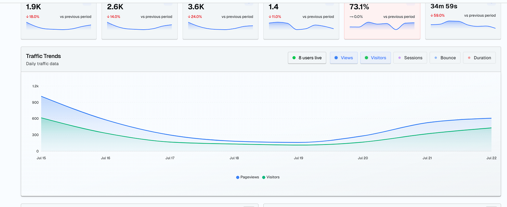Enable the Bounce series on chart

pyautogui.click(x=445, y=58)
